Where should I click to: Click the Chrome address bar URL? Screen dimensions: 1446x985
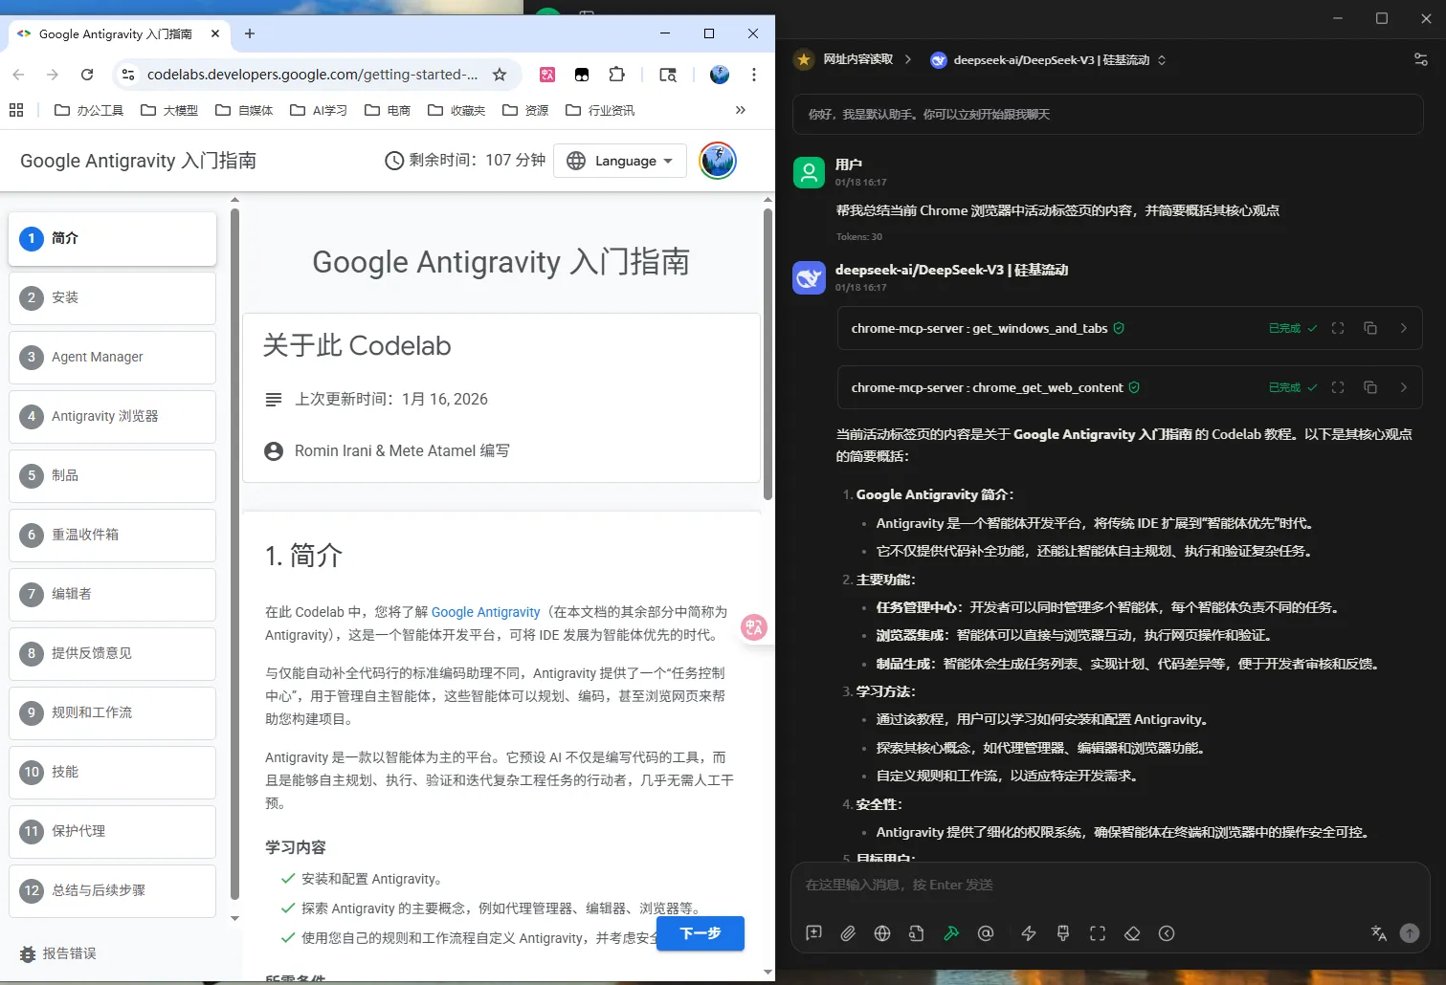pyautogui.click(x=312, y=75)
